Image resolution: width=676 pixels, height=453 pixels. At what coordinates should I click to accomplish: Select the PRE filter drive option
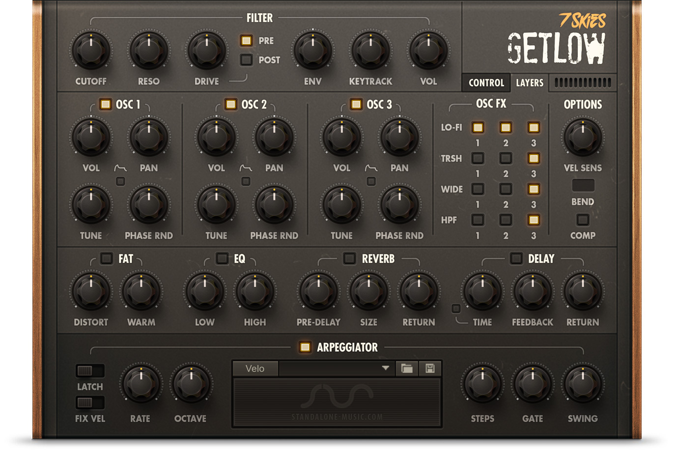[246, 41]
